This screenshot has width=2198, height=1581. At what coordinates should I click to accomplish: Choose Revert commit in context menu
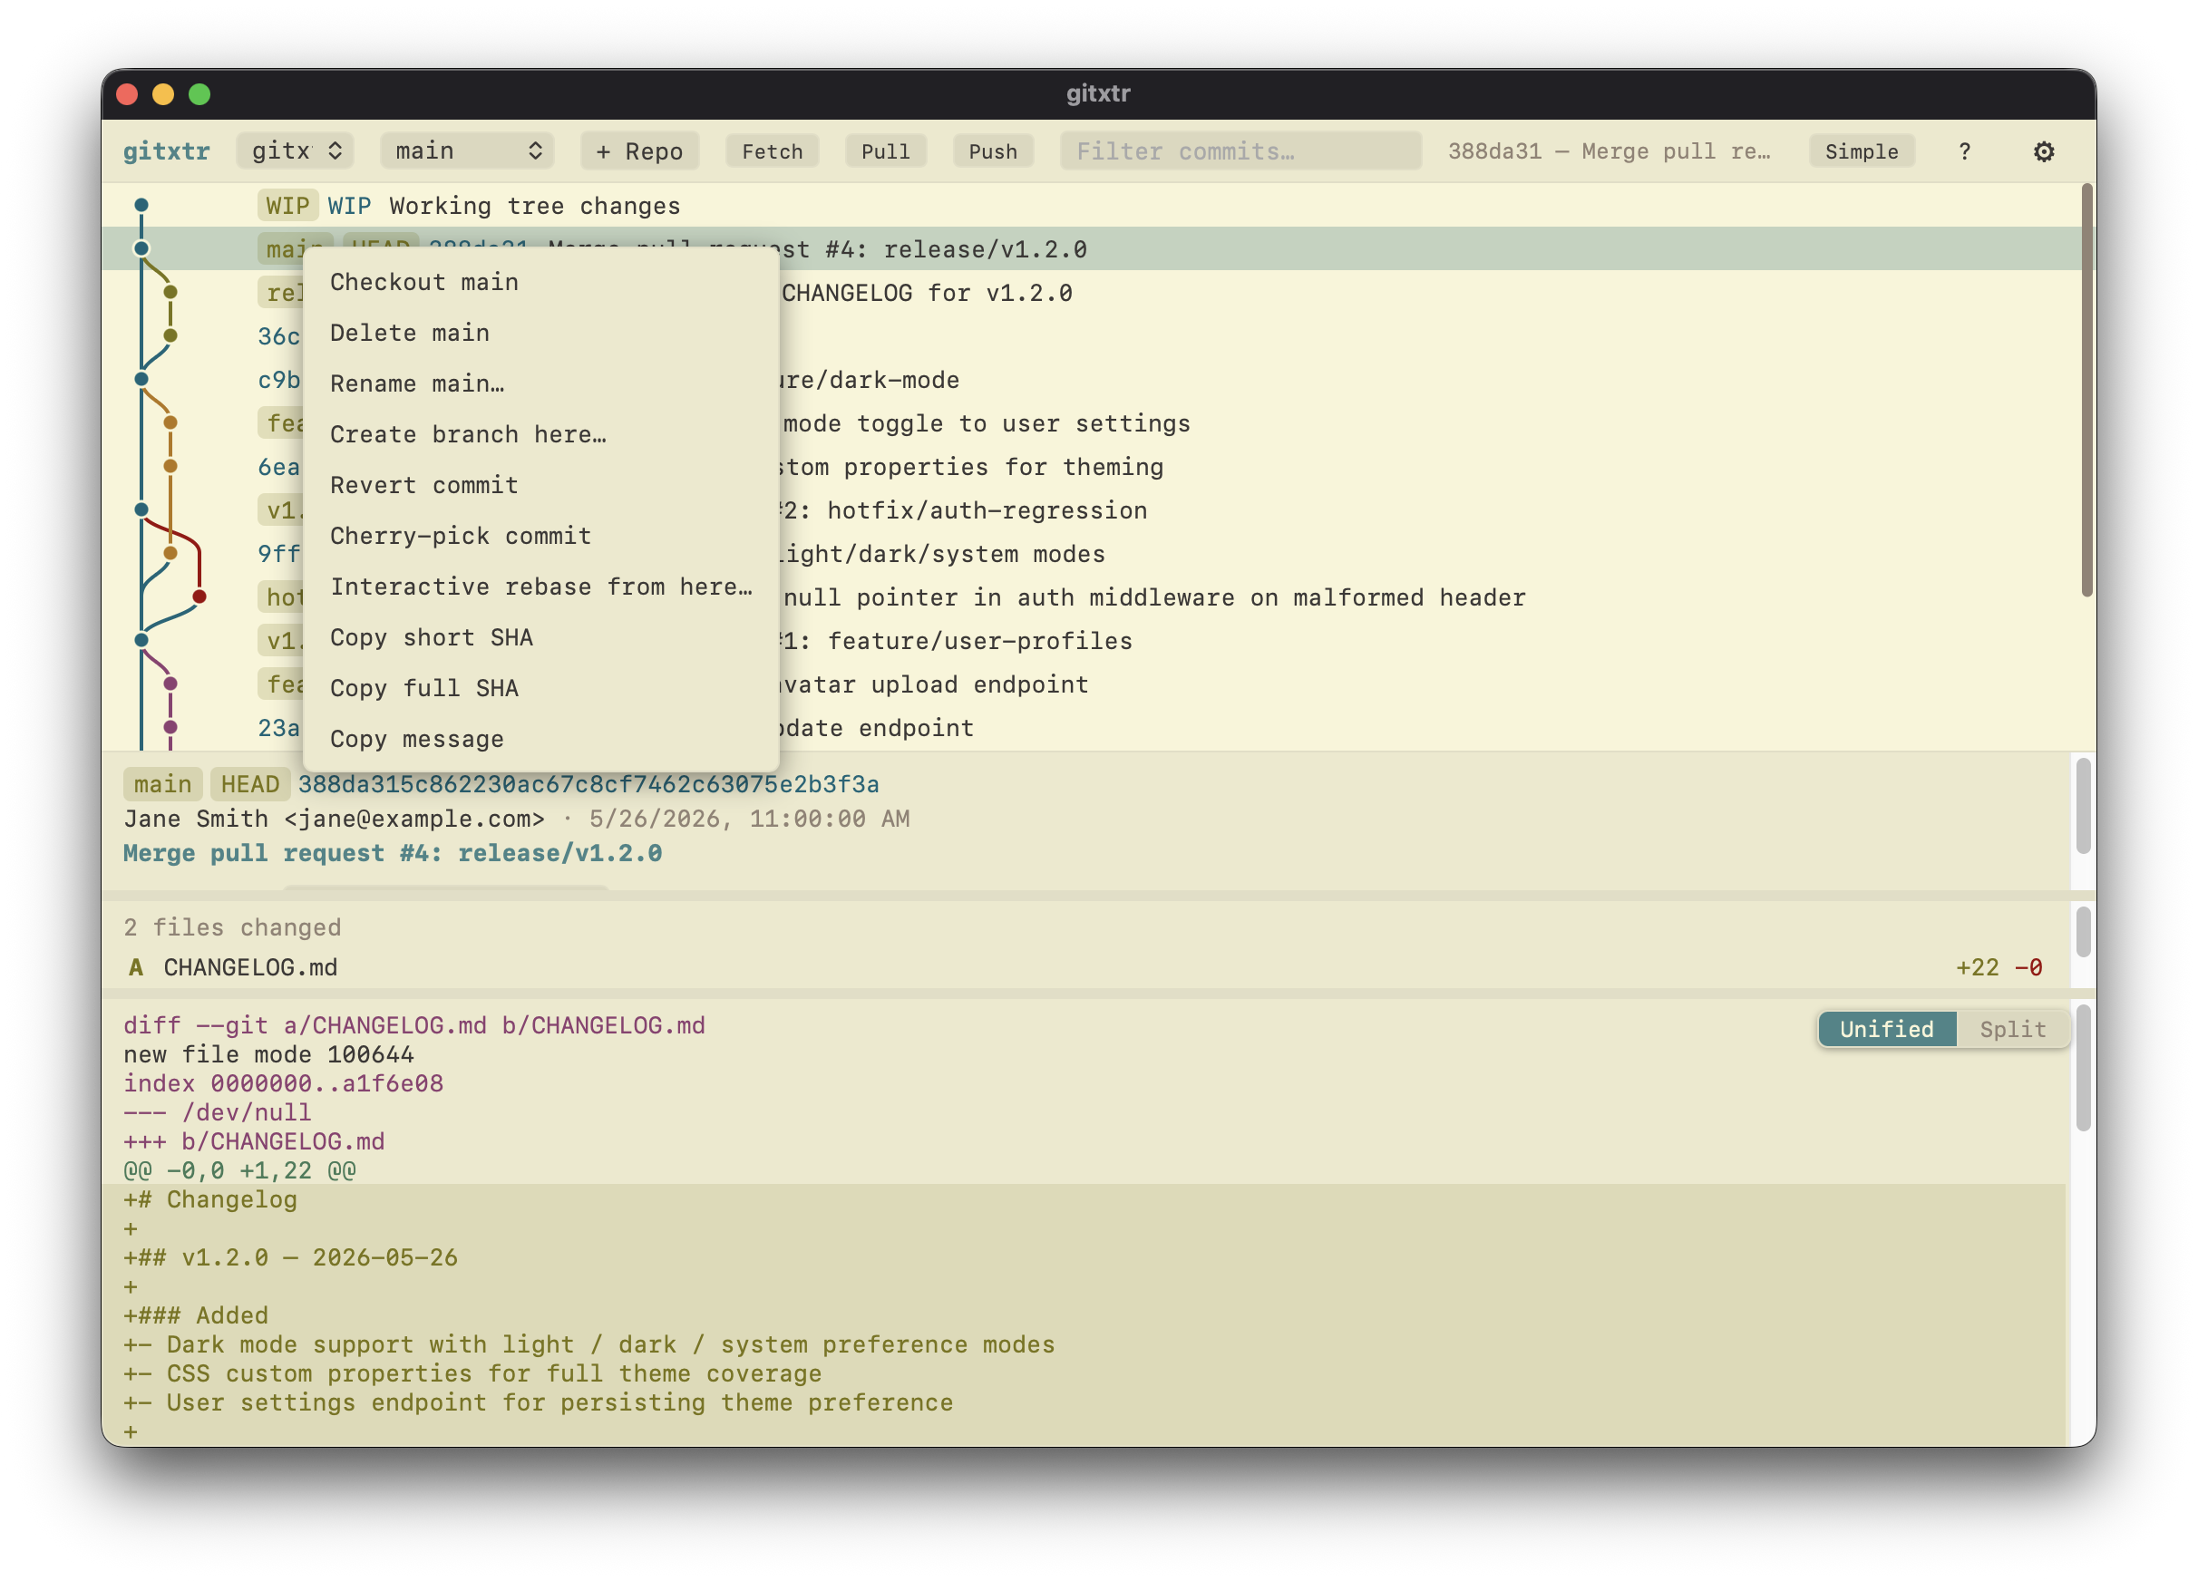click(x=540, y=485)
